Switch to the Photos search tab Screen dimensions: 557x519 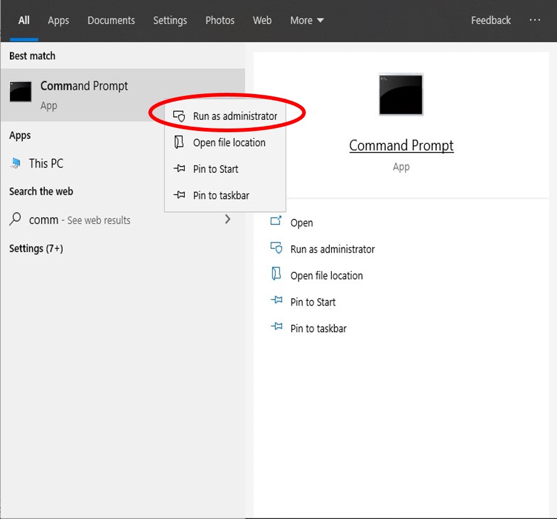[x=220, y=20]
